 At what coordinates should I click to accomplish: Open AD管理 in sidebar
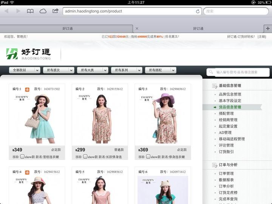[x=225, y=133]
